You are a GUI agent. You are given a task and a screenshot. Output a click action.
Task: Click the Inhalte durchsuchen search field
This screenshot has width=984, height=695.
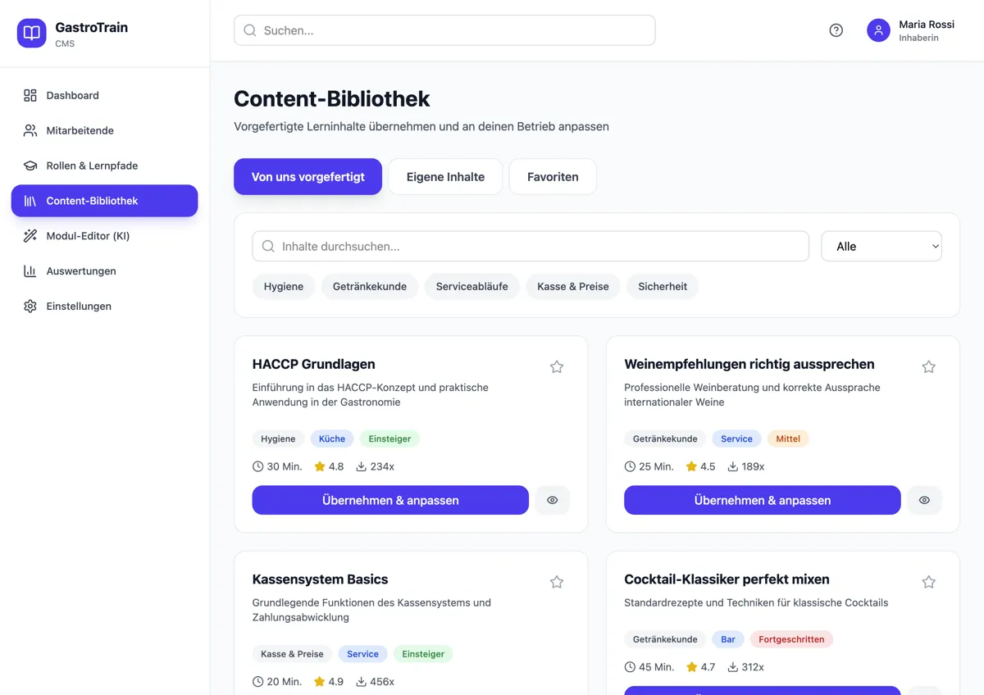click(530, 246)
